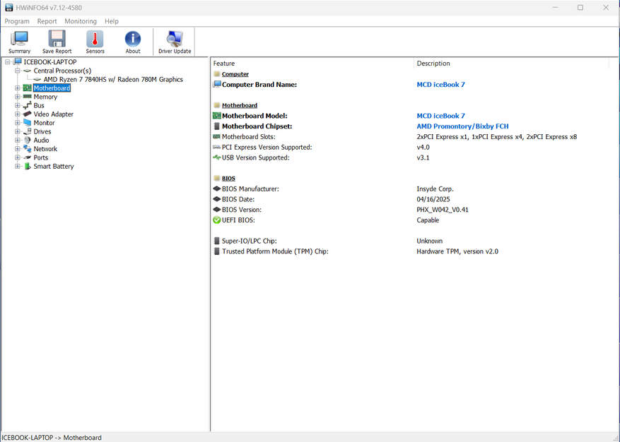Collapse the Central Processor(s) node
Viewport: 620px width, 442px height.
click(18, 71)
